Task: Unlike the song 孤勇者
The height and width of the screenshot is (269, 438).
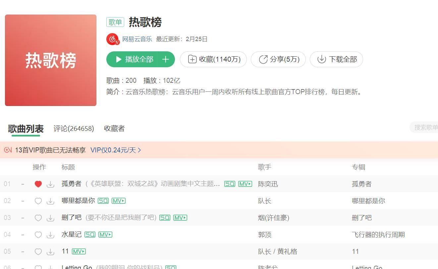Action: tap(38, 184)
